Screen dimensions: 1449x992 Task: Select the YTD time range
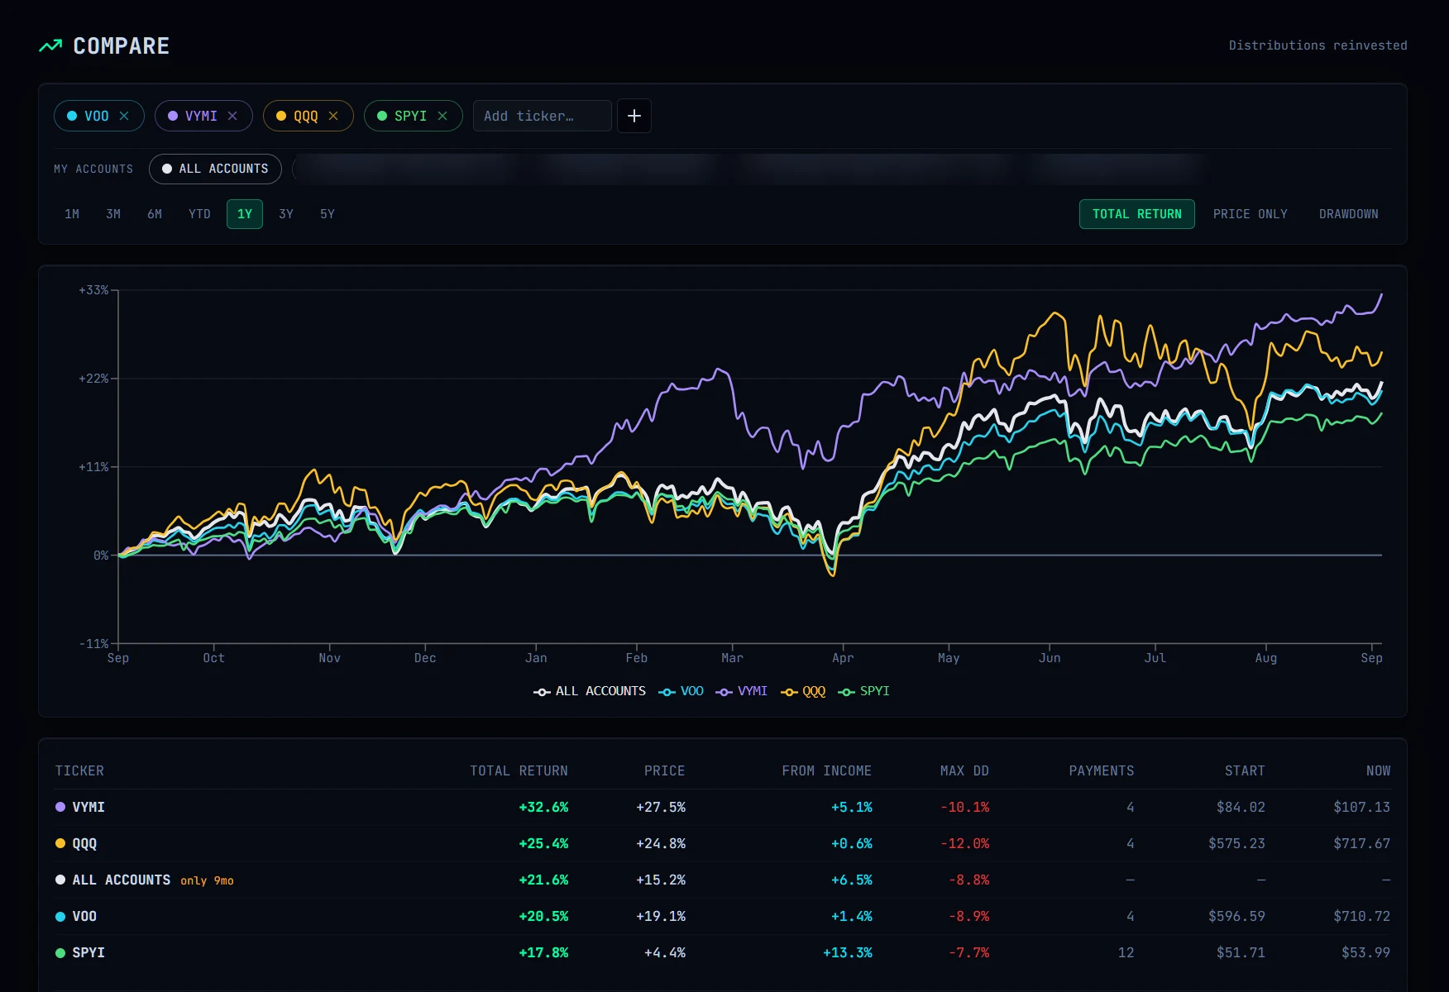199,214
